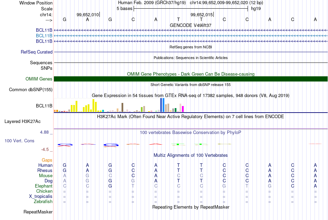Open the 100 Vert. Cons track label
This screenshot has width=328, height=220.
point(19,141)
